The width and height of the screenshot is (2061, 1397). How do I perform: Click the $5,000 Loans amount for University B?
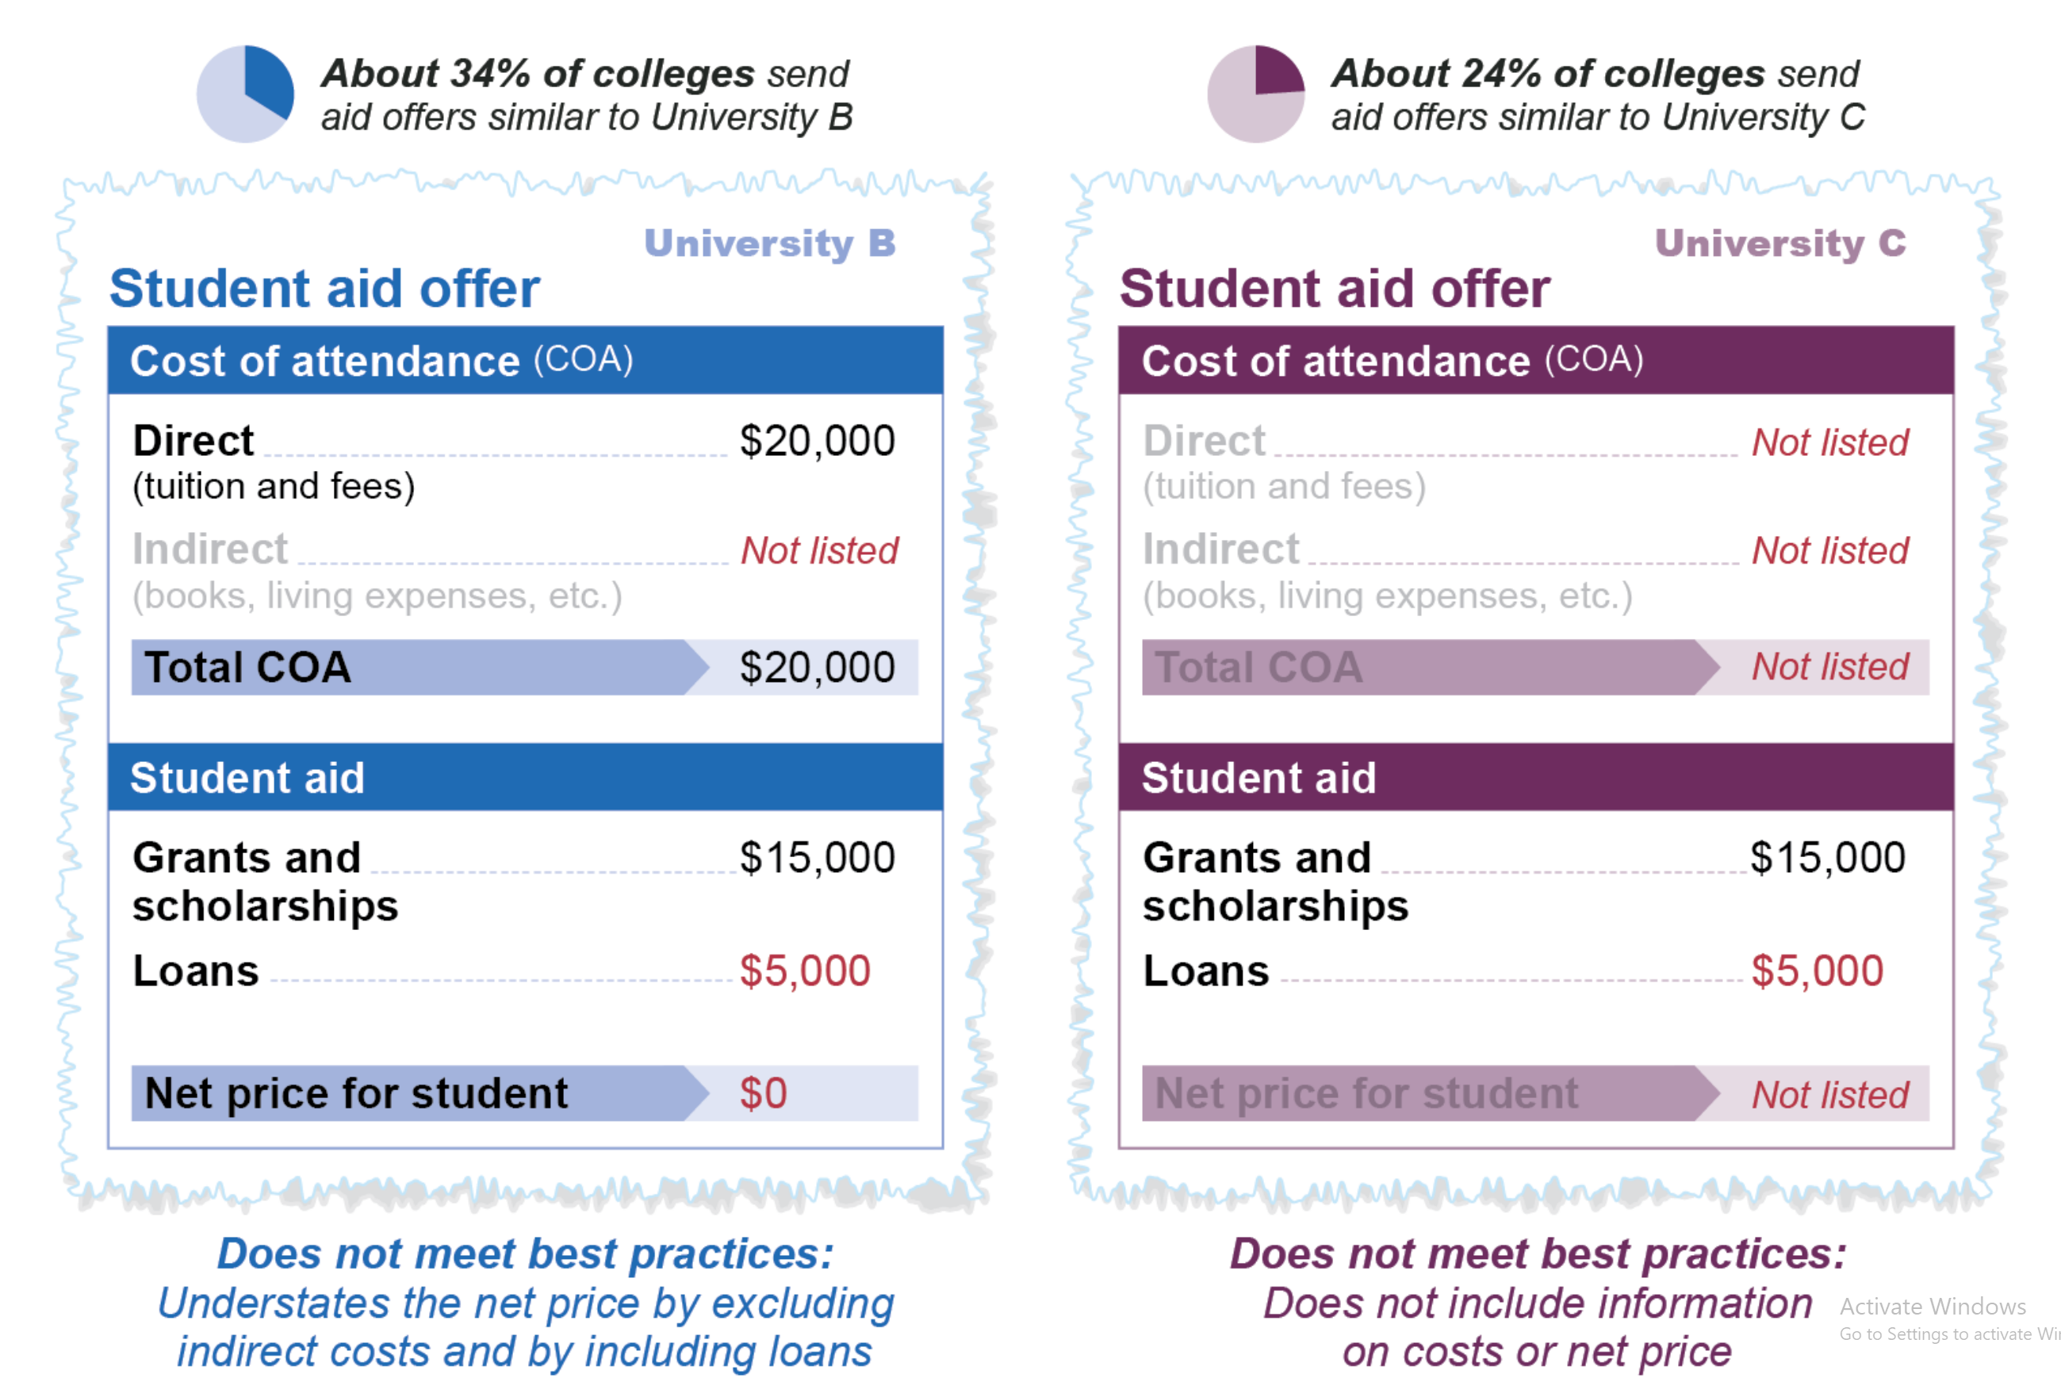[804, 971]
